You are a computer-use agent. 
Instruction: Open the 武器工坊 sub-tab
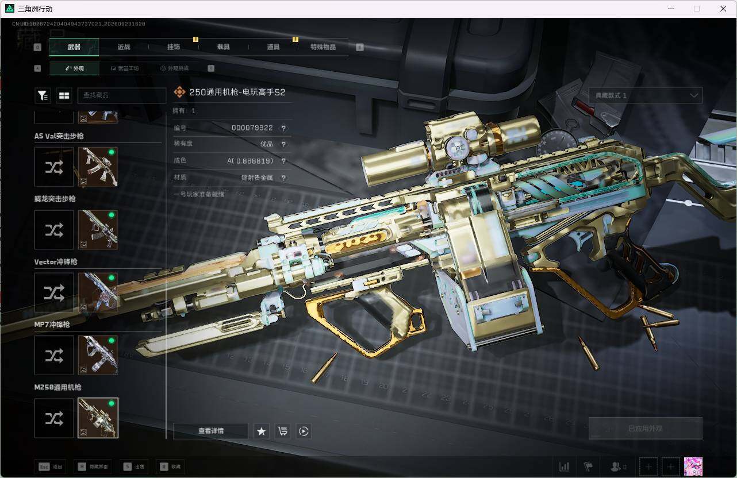[125, 68]
